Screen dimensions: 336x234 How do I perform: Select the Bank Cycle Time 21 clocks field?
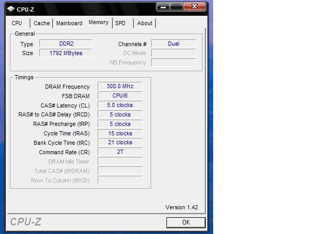(x=120, y=142)
